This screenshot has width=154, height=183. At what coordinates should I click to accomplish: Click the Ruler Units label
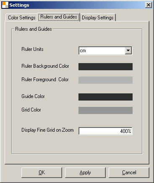point(32,49)
